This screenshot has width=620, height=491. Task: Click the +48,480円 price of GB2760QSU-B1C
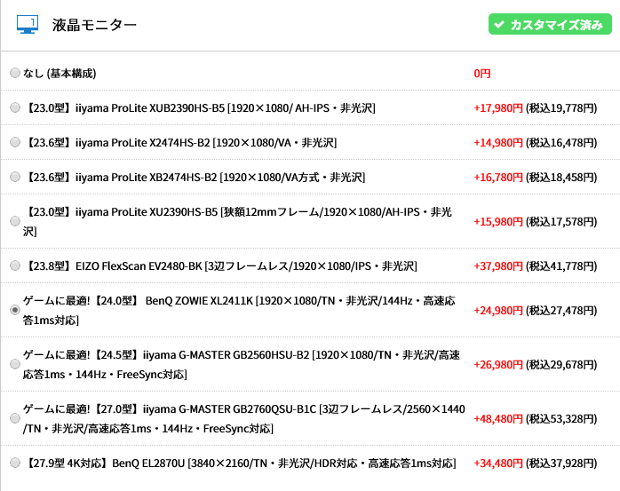(x=497, y=418)
